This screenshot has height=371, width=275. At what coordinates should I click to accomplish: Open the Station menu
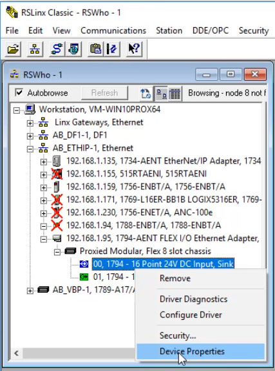[x=169, y=30]
